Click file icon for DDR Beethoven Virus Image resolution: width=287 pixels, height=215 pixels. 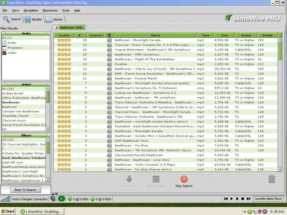109,141
